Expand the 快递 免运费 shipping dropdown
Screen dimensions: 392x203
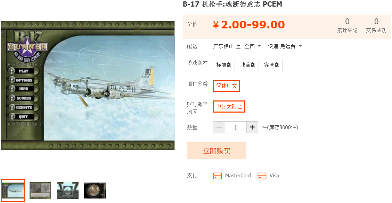coord(285,46)
